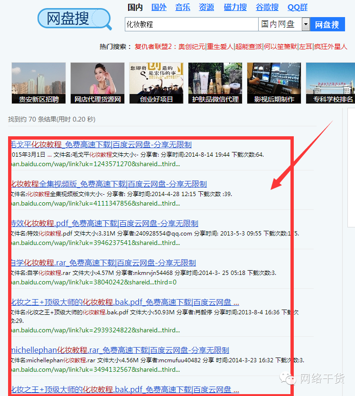Click green URL with uk=3946237541

[x=96, y=243]
